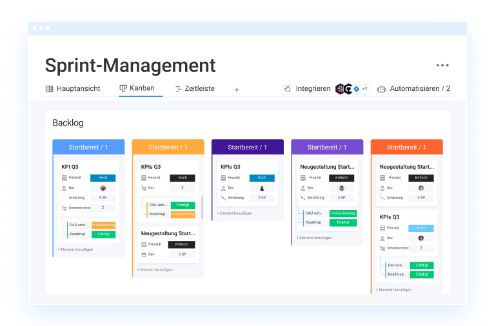The image size is (494, 326).
Task: Click Dev avatar on orange-red Neugestaltung card
Action: click(x=421, y=188)
